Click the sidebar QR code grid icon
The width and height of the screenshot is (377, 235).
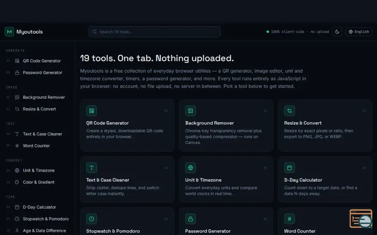(x=17, y=61)
